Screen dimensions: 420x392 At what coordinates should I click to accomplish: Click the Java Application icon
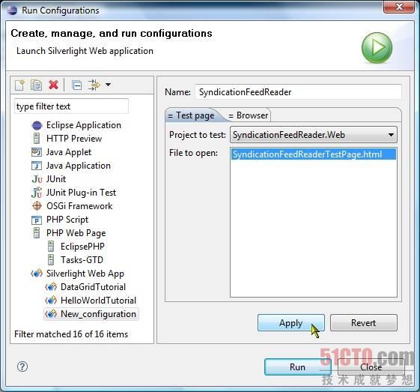click(37, 166)
